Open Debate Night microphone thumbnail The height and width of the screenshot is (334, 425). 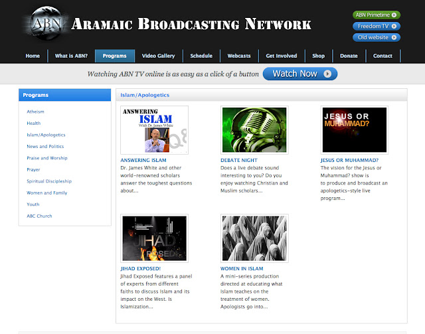(x=254, y=130)
